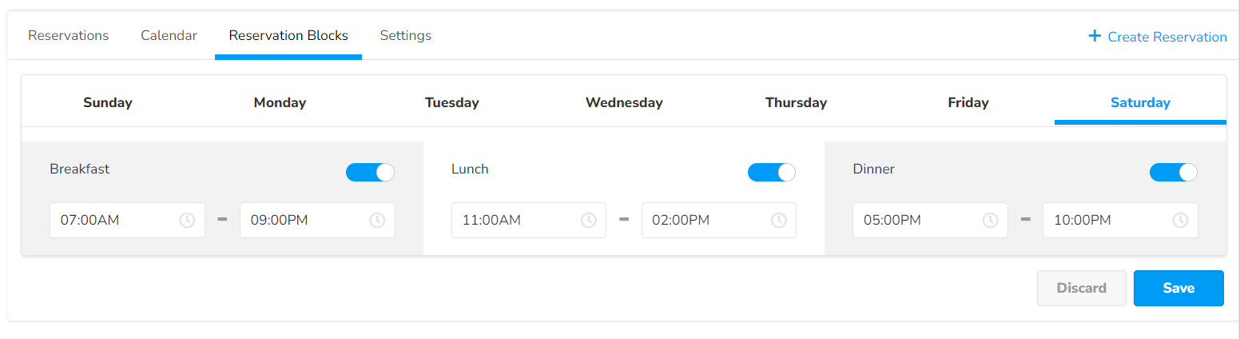Disable the Breakfast reservation block toggle
Viewport: 1240px width, 339px height.
pos(370,172)
